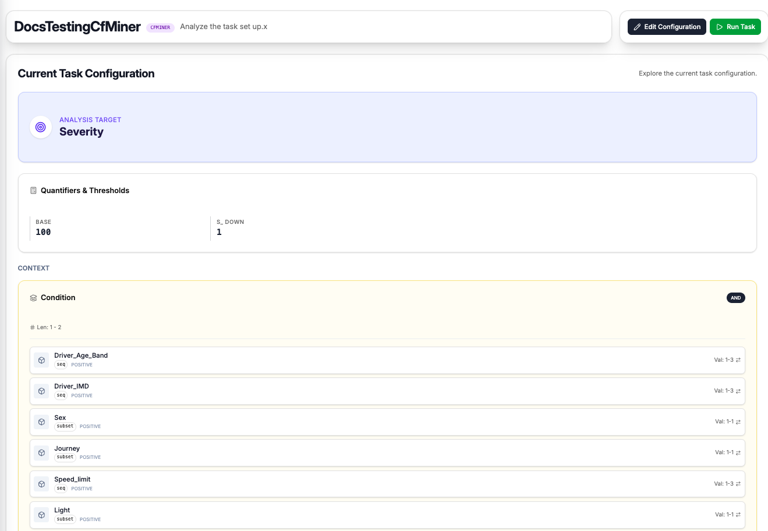Click the swap arrows on the Sex row
The width and height of the screenshot is (768, 531).
pos(738,422)
